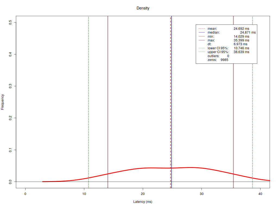Click the x-axis tick label '0'

(x=25, y=194)
